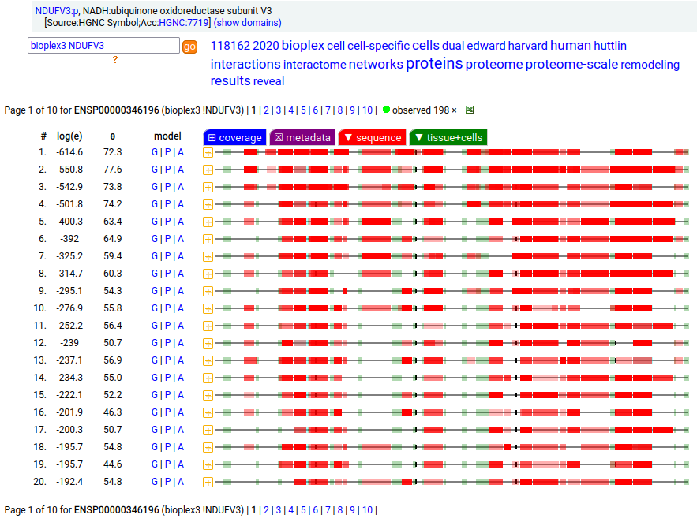Image resolution: width=697 pixels, height=522 pixels.
Task: Open A model link for row 1
Action: [181, 152]
